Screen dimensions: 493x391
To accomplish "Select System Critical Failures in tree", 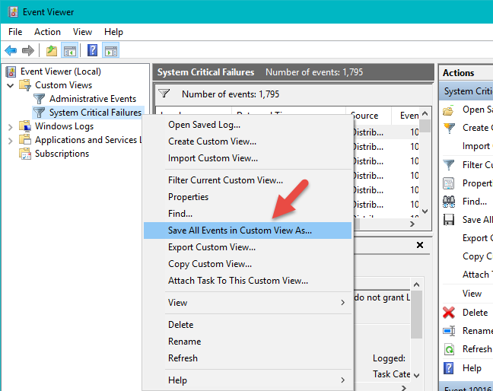I will [95, 113].
